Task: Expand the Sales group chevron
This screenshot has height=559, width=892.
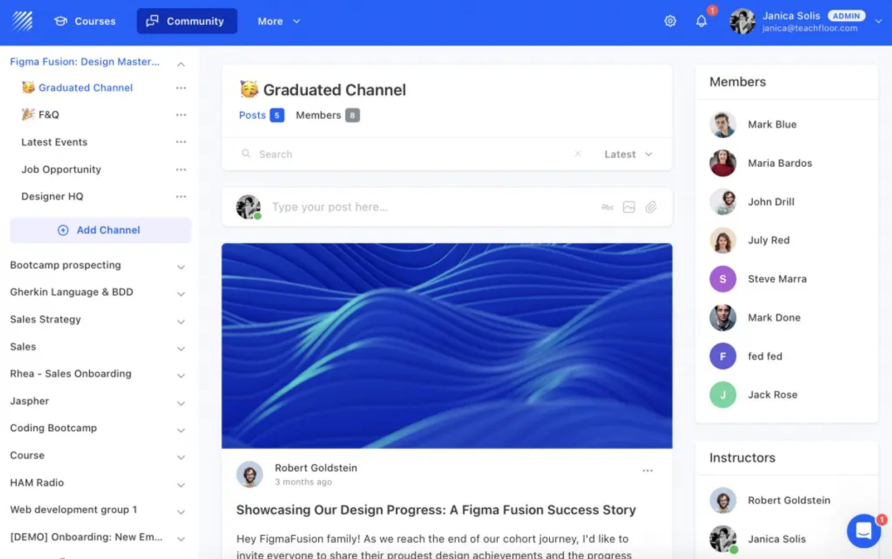Action: (181, 348)
